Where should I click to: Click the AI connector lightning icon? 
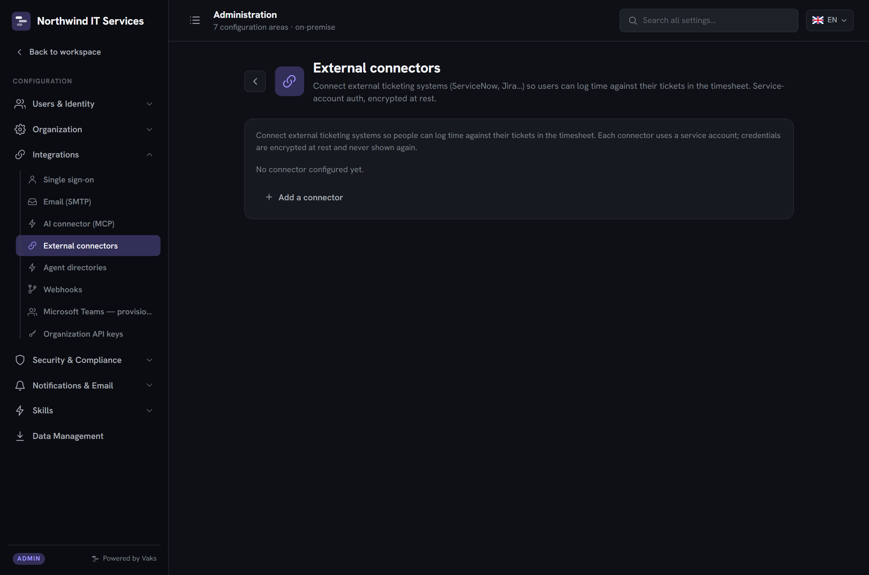(x=32, y=224)
